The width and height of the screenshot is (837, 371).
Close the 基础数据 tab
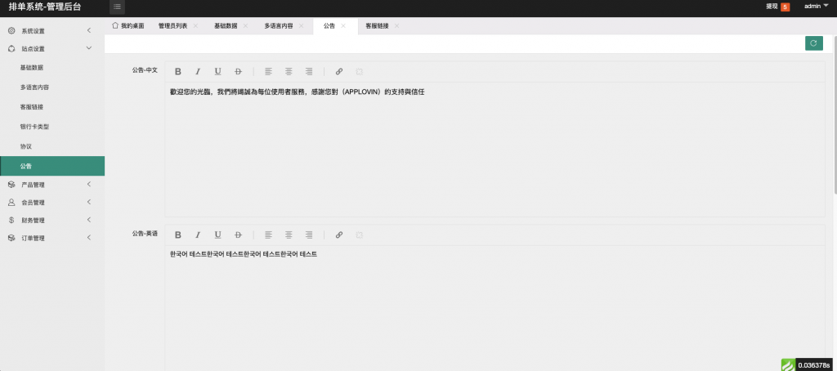246,25
